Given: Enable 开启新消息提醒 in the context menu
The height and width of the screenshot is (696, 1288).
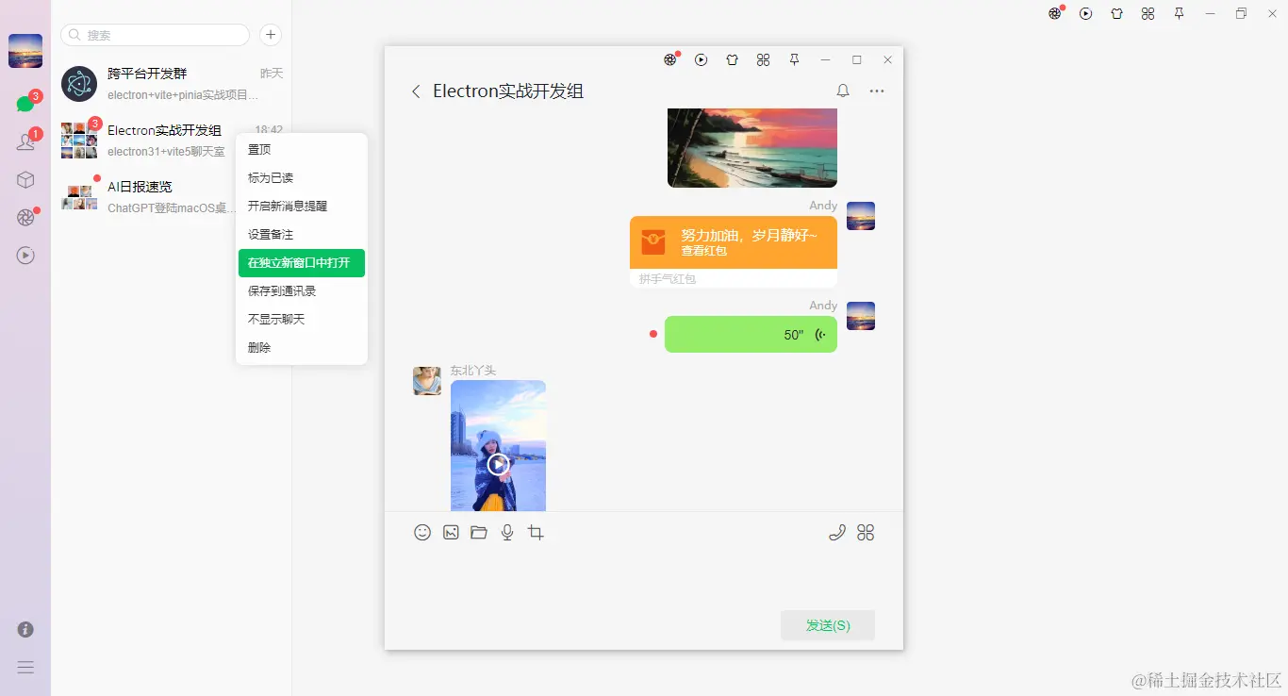Looking at the screenshot, I should [x=287, y=206].
